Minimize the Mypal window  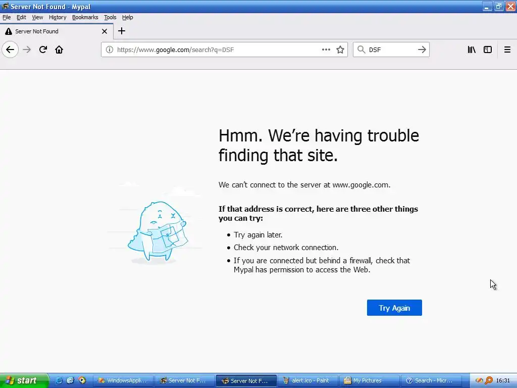tap(487, 7)
